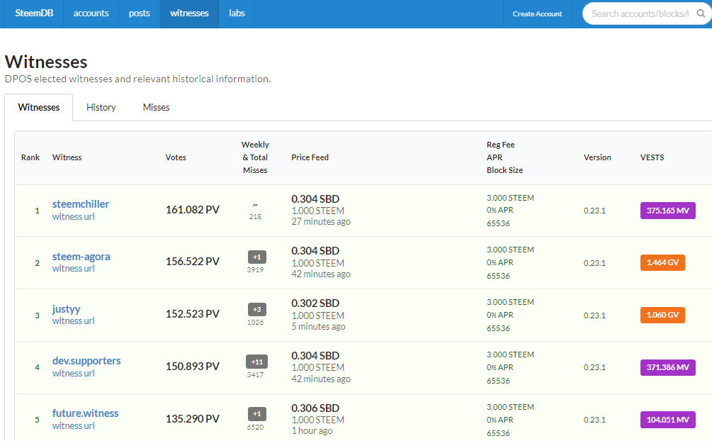
Task: Click the purple 104.051 MV vests badge
Action: [667, 420]
